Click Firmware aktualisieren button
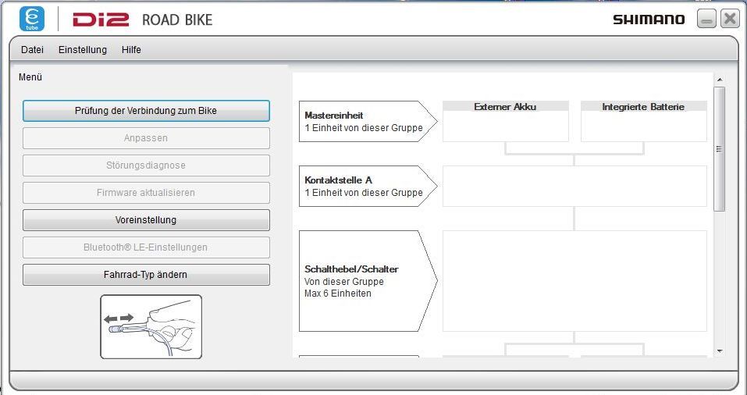Viewport: 747px width, 395px height. point(146,193)
